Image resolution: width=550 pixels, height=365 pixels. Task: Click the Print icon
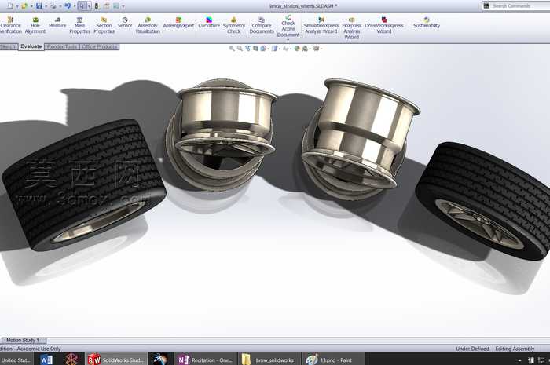coord(53,6)
